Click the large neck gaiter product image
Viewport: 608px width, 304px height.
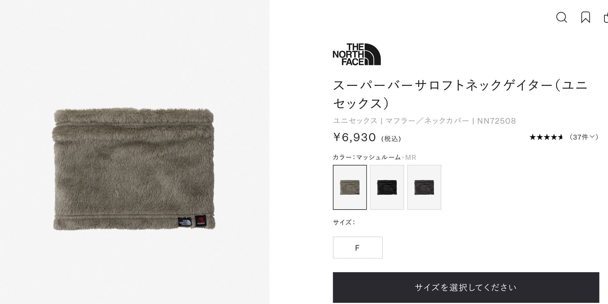pyautogui.click(x=134, y=169)
